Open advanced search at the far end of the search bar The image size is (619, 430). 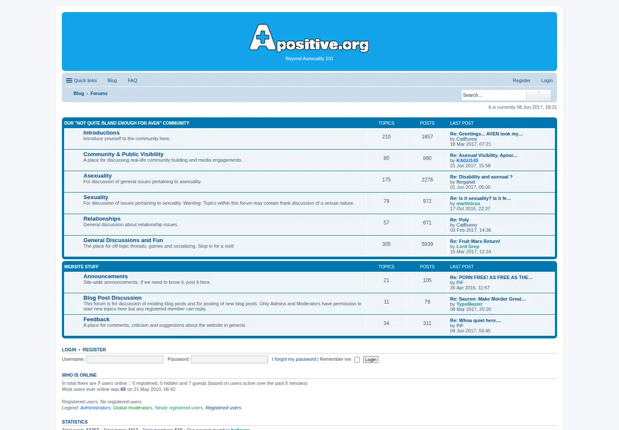coord(545,95)
